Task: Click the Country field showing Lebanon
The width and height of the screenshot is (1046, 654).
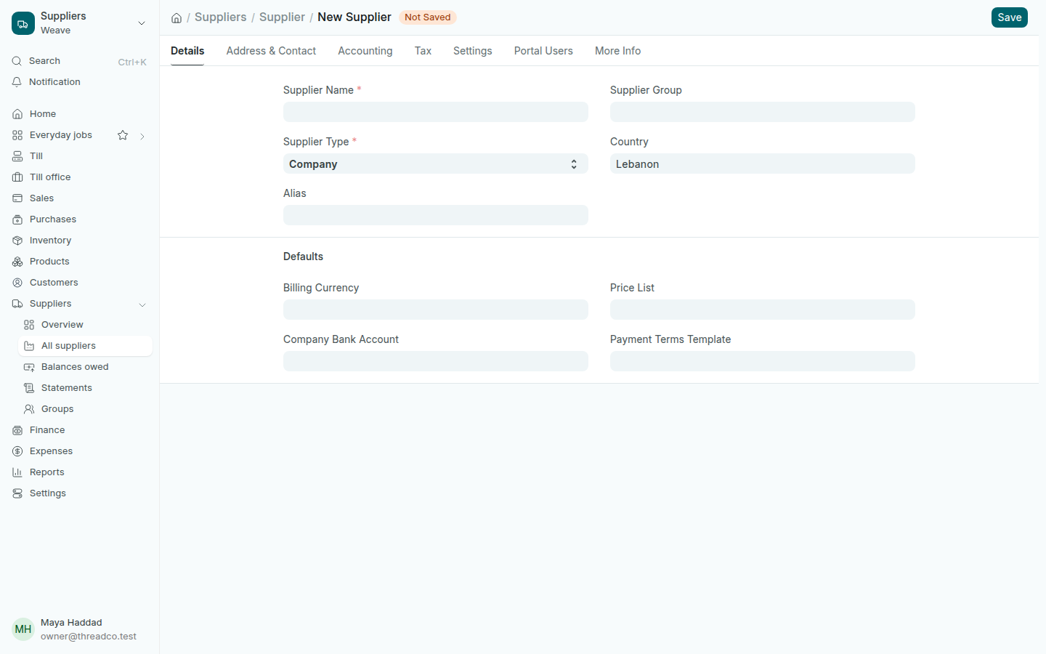Action: click(x=763, y=164)
